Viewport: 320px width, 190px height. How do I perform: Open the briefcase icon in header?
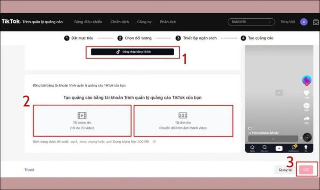point(316,22)
